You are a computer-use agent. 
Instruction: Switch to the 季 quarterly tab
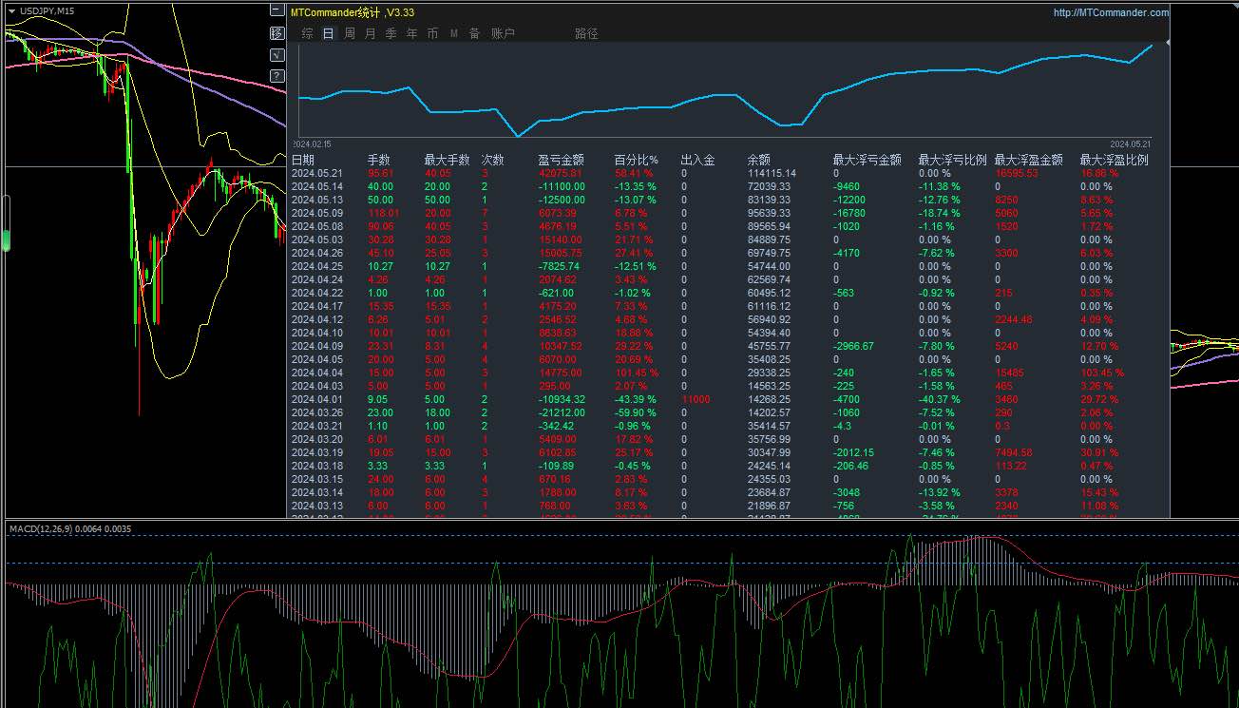[391, 33]
